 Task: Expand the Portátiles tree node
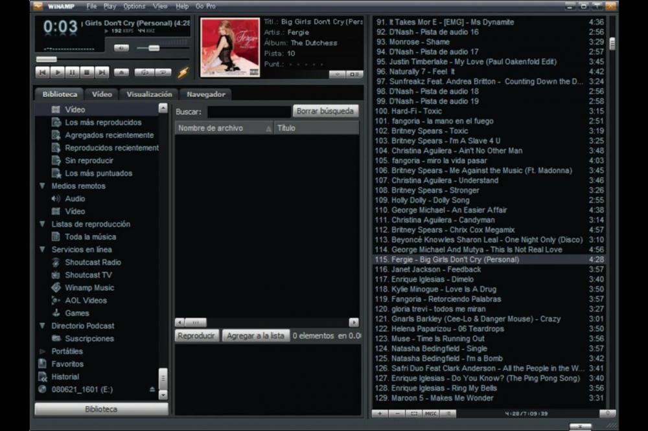pos(42,351)
